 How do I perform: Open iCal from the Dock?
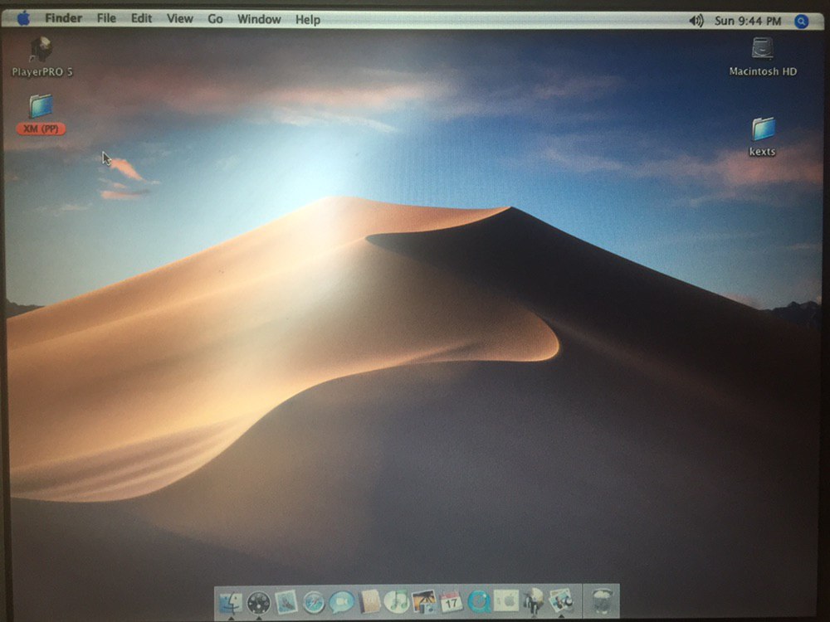point(451,602)
